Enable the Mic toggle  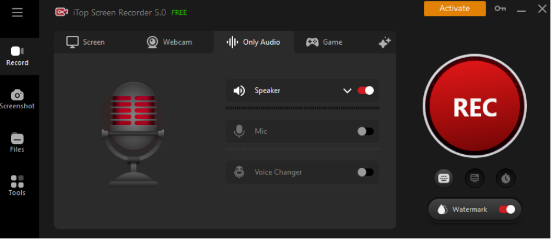[x=366, y=131]
